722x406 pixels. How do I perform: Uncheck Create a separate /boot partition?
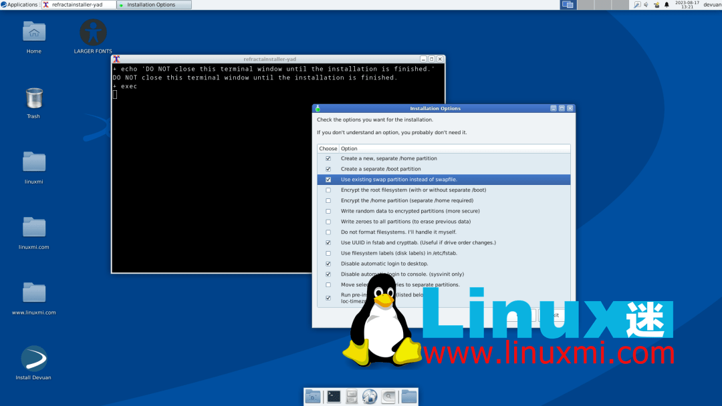coord(328,169)
